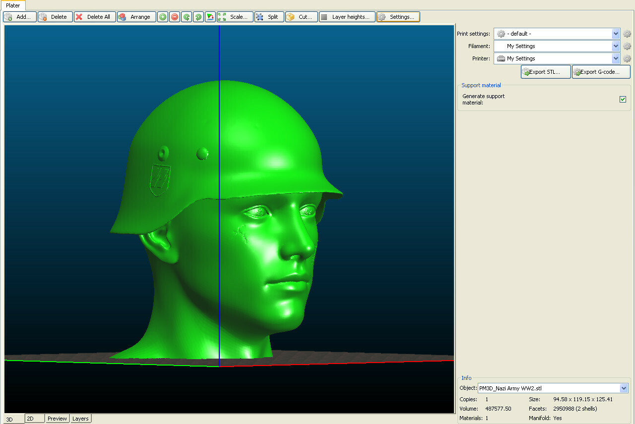
Task: Rotate the model 45 degrees counter-clockwise
Action: coord(186,16)
